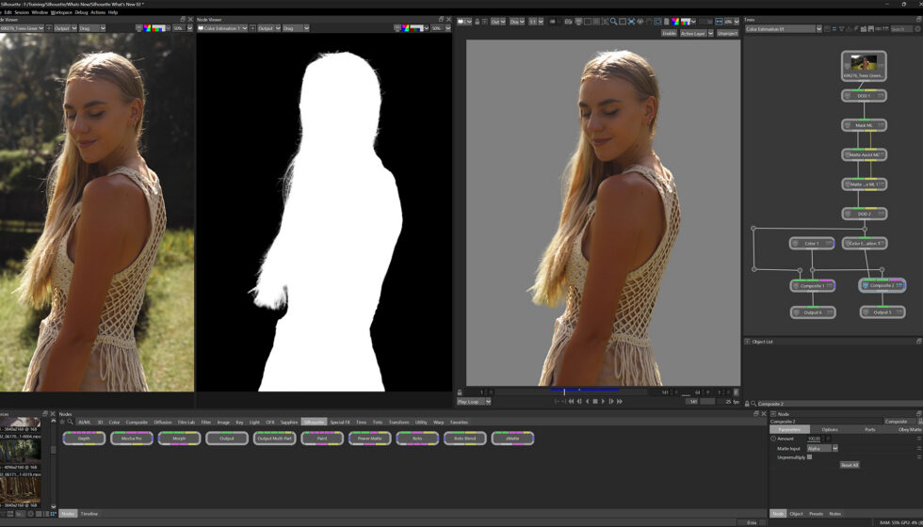Jump to the last frame button
923x527 pixels.
(620, 401)
